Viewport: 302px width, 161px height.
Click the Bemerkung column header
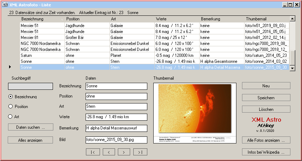coord(222,19)
